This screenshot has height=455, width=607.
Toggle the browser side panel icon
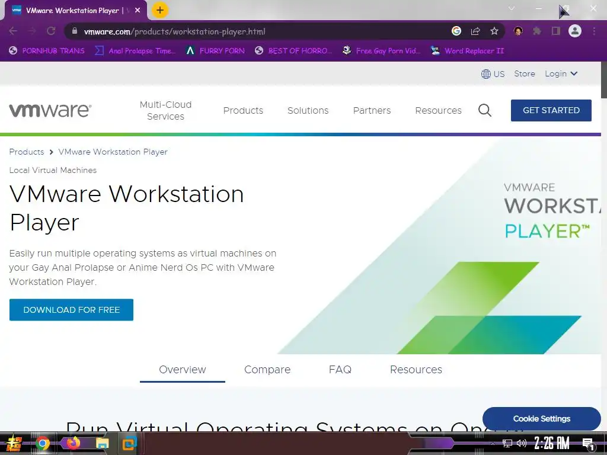[556, 31]
